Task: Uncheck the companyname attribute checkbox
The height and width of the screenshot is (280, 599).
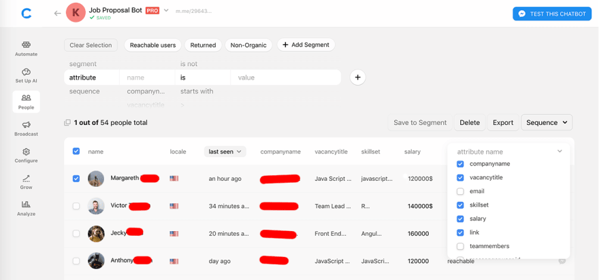Action: tap(460, 164)
